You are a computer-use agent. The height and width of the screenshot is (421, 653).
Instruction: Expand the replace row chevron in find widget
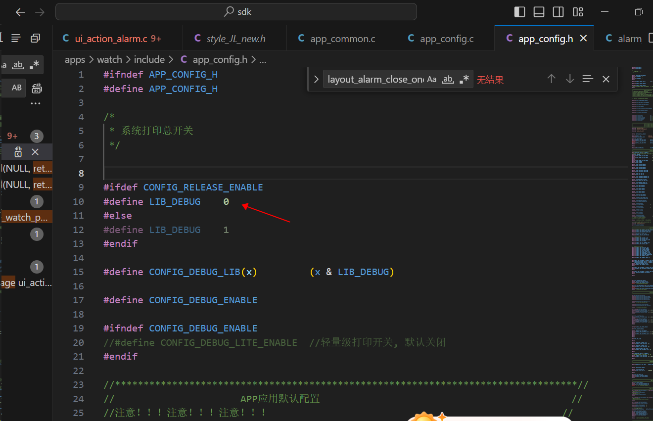[316, 79]
